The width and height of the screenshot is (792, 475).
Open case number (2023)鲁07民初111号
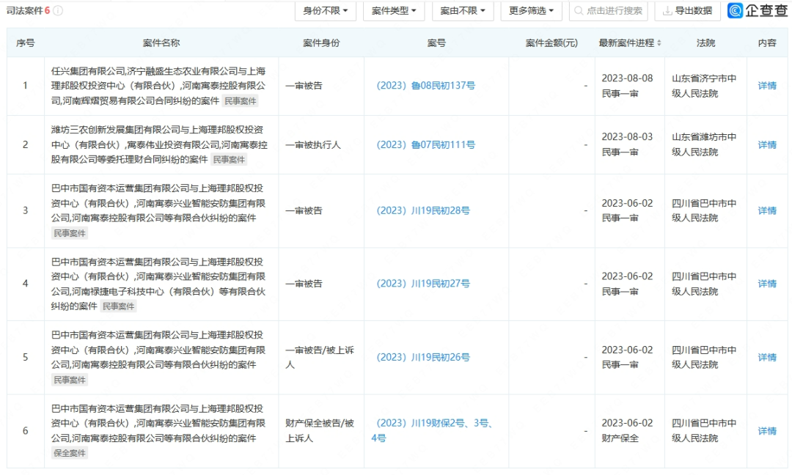coord(426,145)
